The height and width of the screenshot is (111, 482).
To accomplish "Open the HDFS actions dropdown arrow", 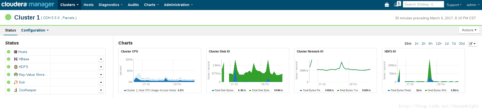I will point(101,67).
